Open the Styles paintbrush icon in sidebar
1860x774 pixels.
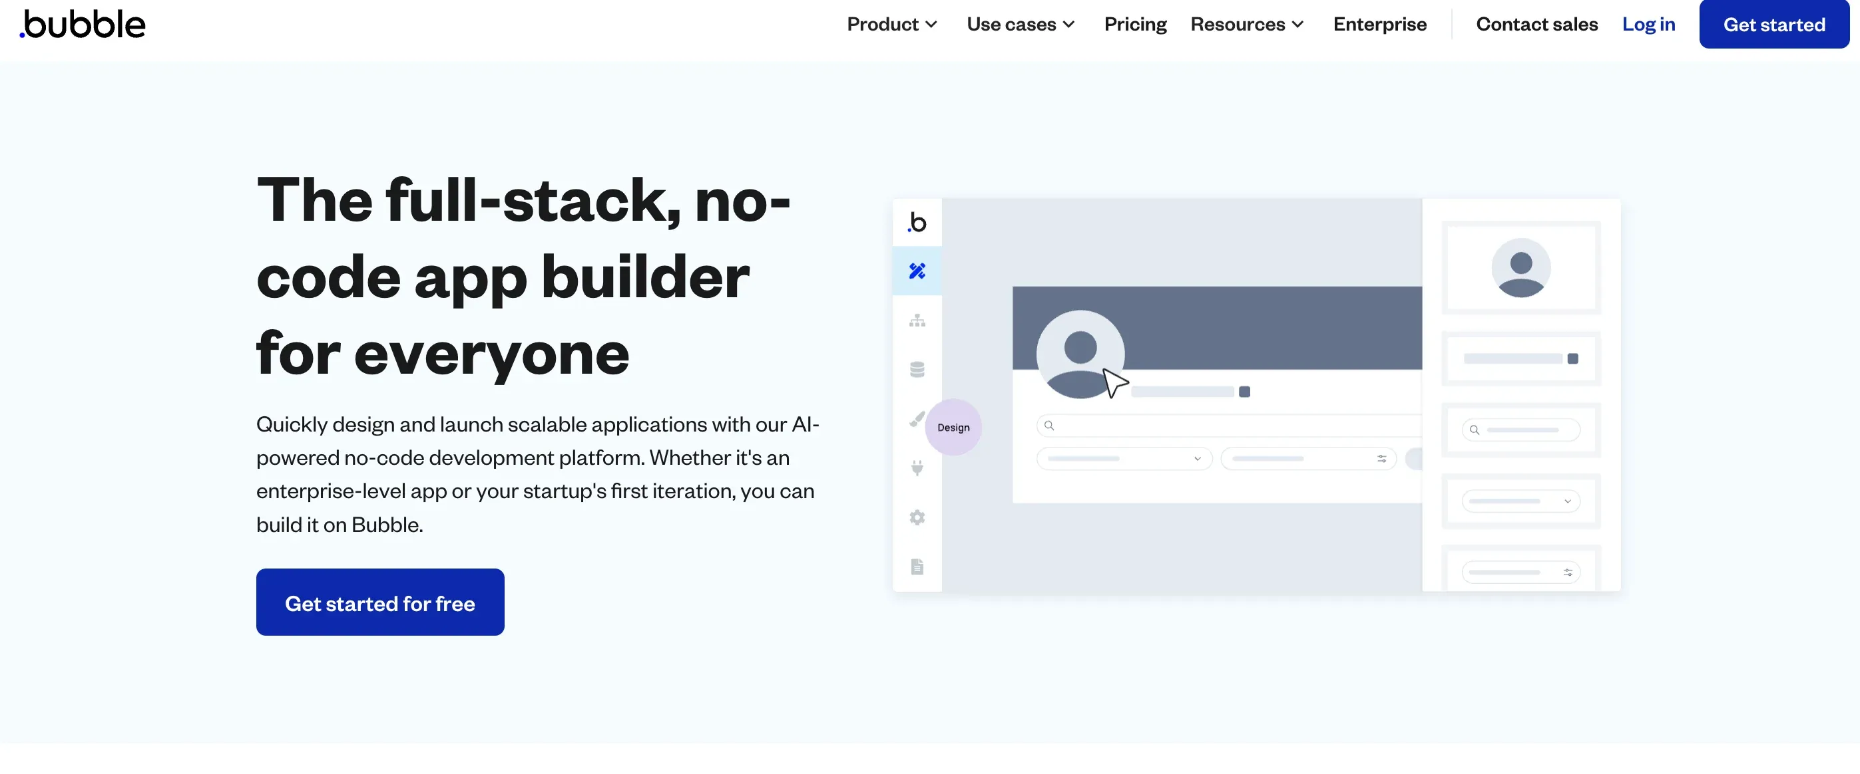pos(916,418)
